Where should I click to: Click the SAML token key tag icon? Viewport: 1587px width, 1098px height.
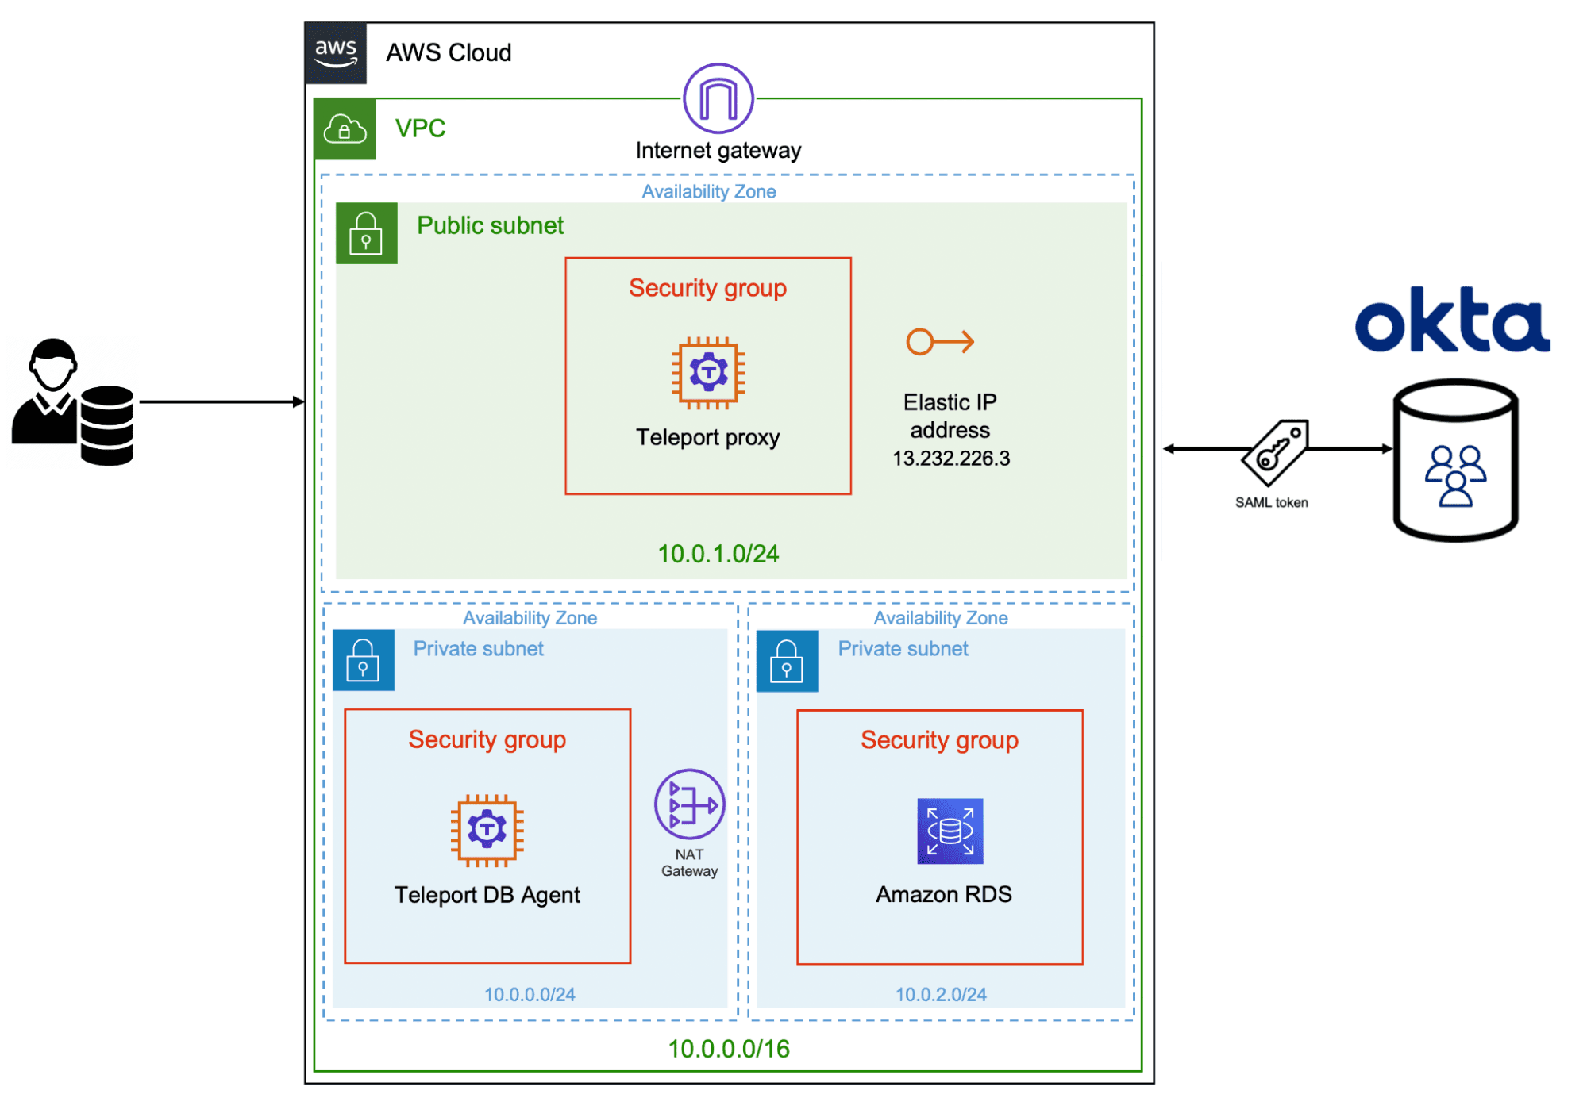[x=1275, y=451]
